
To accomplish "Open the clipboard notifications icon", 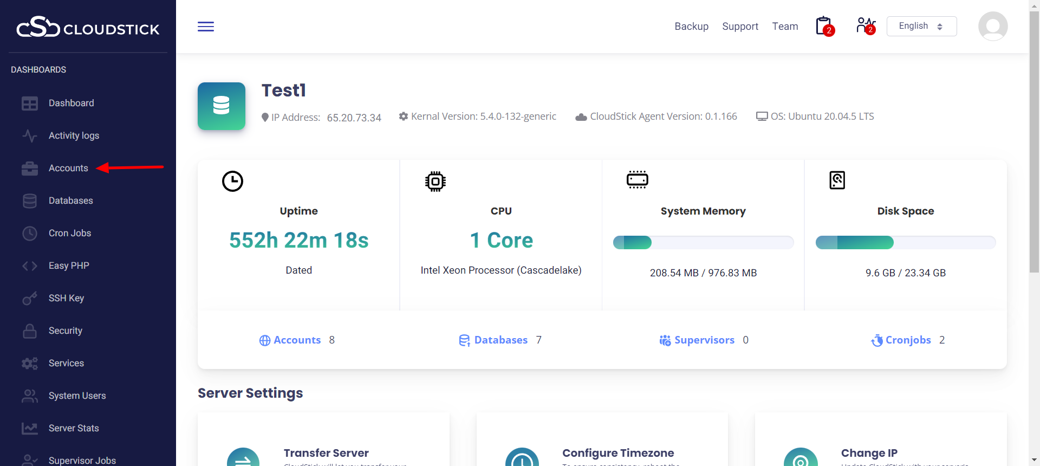I will pyautogui.click(x=824, y=26).
